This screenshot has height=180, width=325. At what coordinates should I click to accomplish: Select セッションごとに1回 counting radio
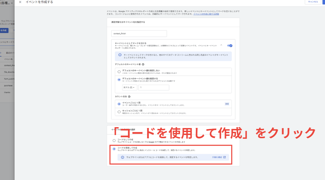tap(119, 112)
